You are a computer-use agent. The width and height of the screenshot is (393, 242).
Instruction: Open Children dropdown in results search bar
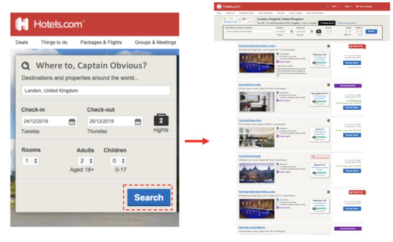coord(359,32)
